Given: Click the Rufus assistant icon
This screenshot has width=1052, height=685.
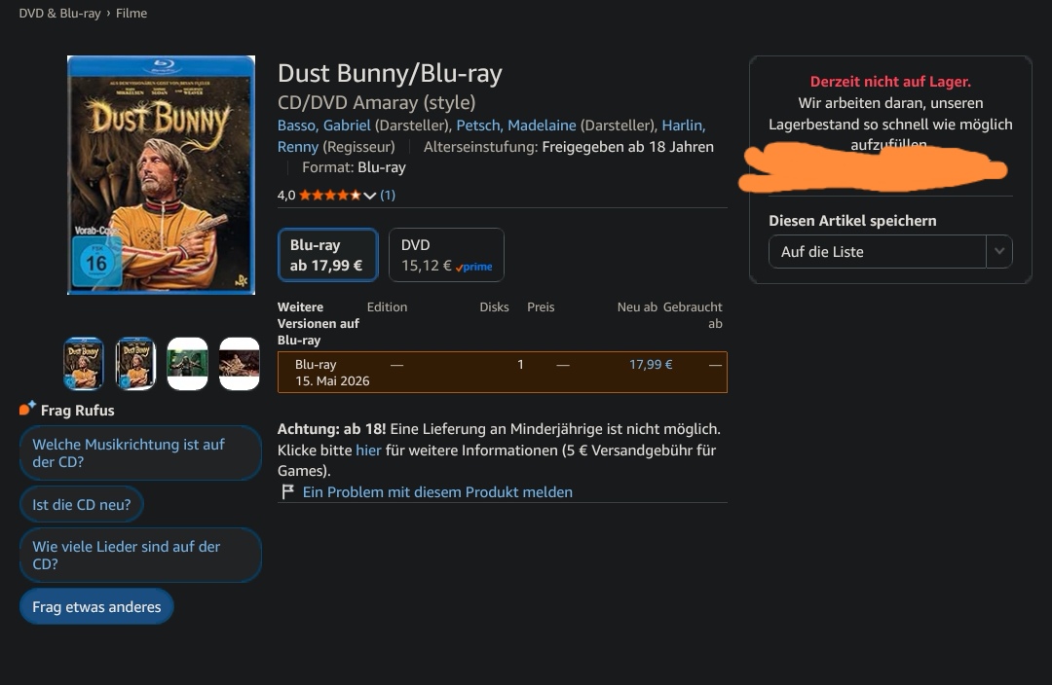Looking at the screenshot, I should (27, 409).
